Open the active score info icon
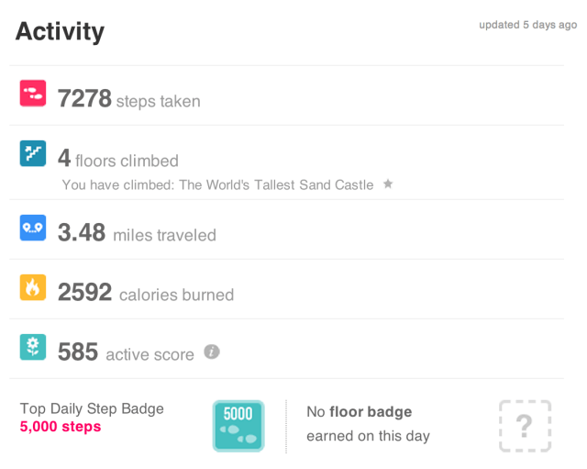Viewport: 587px width, 469px height. [x=212, y=352]
